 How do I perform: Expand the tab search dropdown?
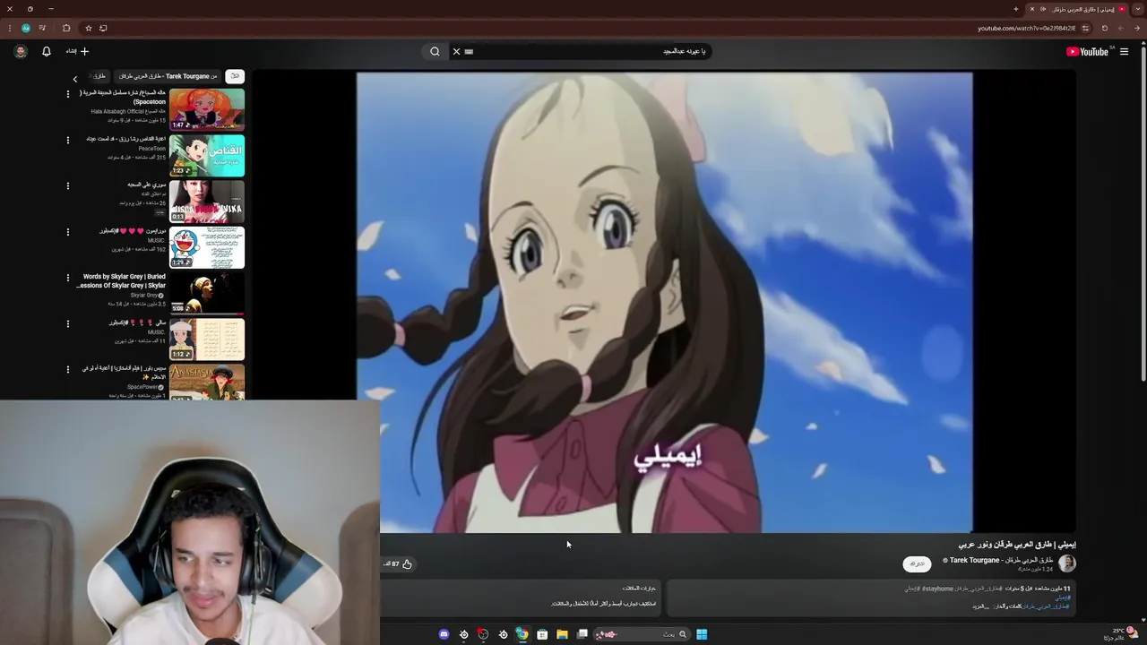(x=1137, y=9)
